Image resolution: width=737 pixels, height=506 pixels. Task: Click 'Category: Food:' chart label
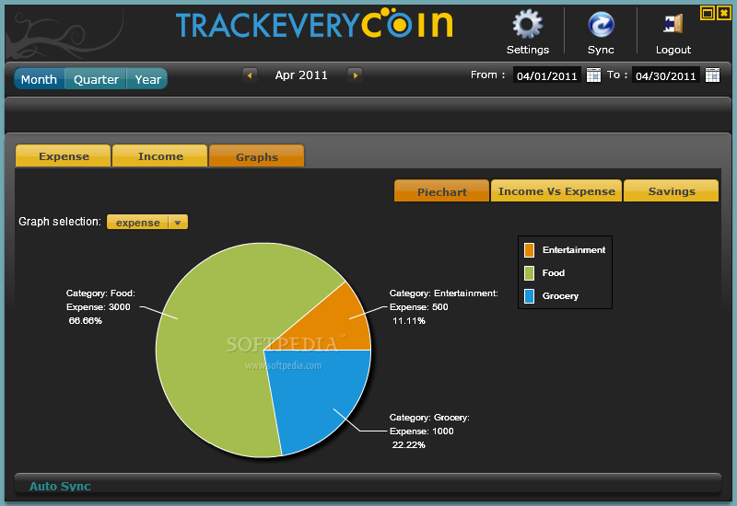pyautogui.click(x=100, y=293)
